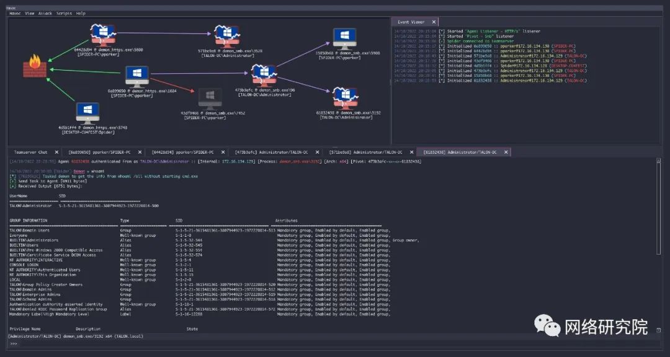
Task: Click the 'TALON\Domain Users' group row
Action: [x=200, y=230]
